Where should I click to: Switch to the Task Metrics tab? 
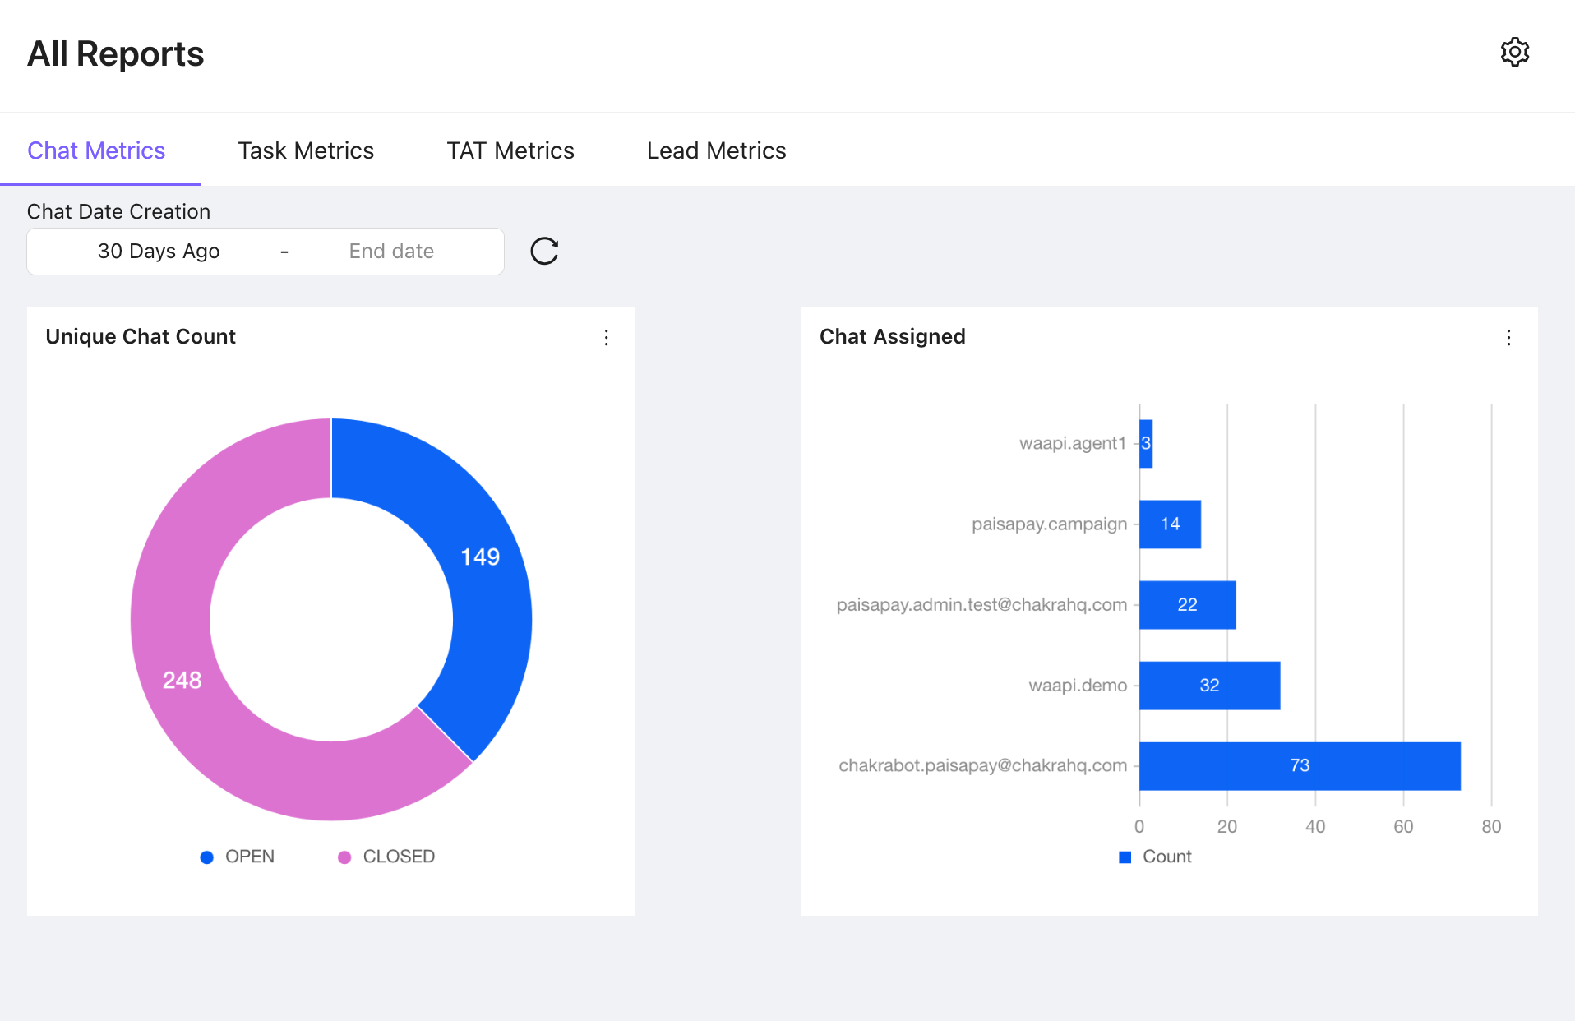[x=306, y=150]
